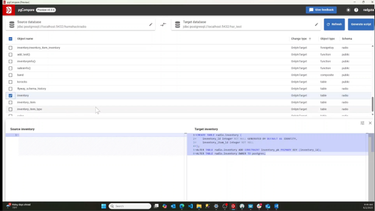
Task: Open new Outlook from the taskbar
Action: [x=268, y=206]
